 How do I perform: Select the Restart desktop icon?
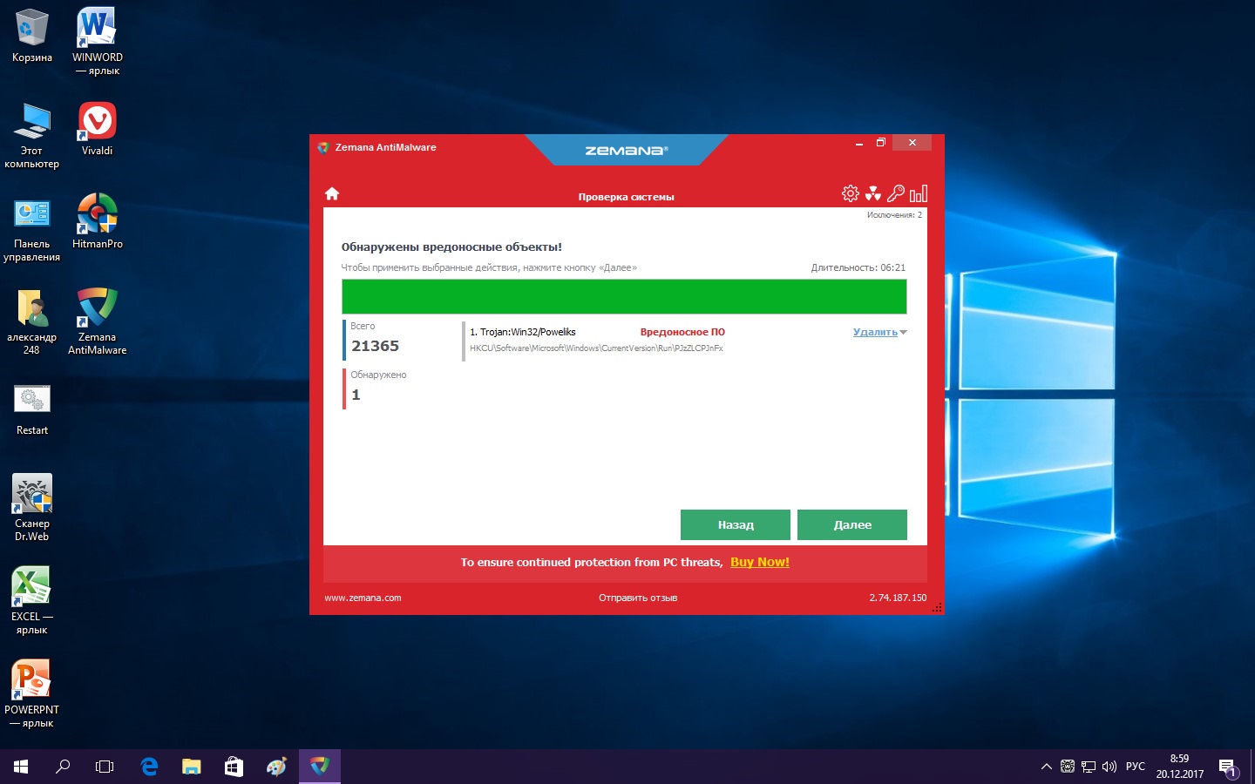pyautogui.click(x=32, y=409)
